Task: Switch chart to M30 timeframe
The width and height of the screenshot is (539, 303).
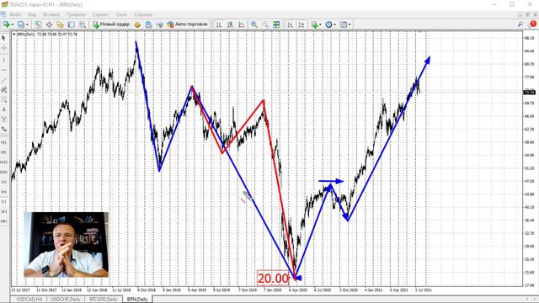Action: tap(3, 172)
